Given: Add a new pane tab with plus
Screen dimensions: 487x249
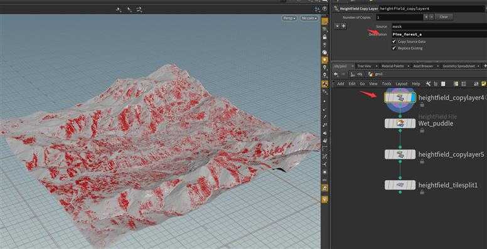Looking at the screenshot, I should (485, 66).
